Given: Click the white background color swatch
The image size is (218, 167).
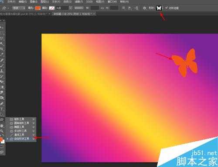Looking at the screenshot, I should (x=3, y=142).
